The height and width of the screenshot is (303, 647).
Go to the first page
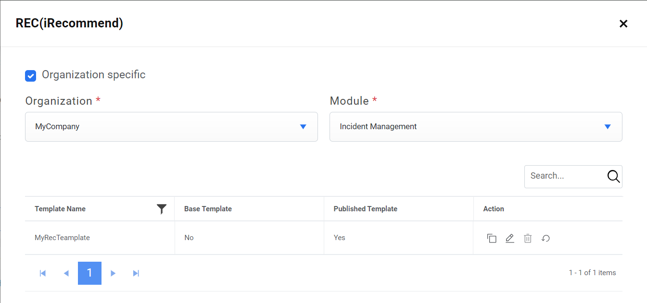click(x=43, y=273)
